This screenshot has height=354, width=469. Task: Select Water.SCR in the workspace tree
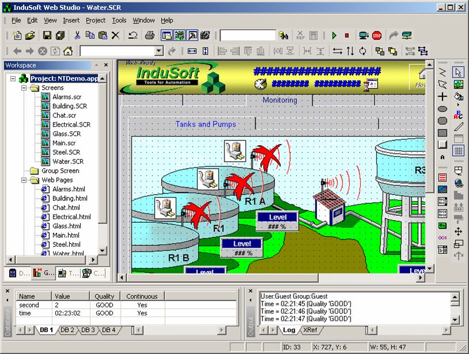pos(68,162)
